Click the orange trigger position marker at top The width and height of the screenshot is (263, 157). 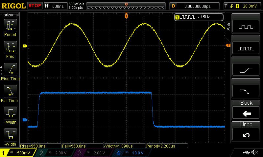tap(126, 15)
